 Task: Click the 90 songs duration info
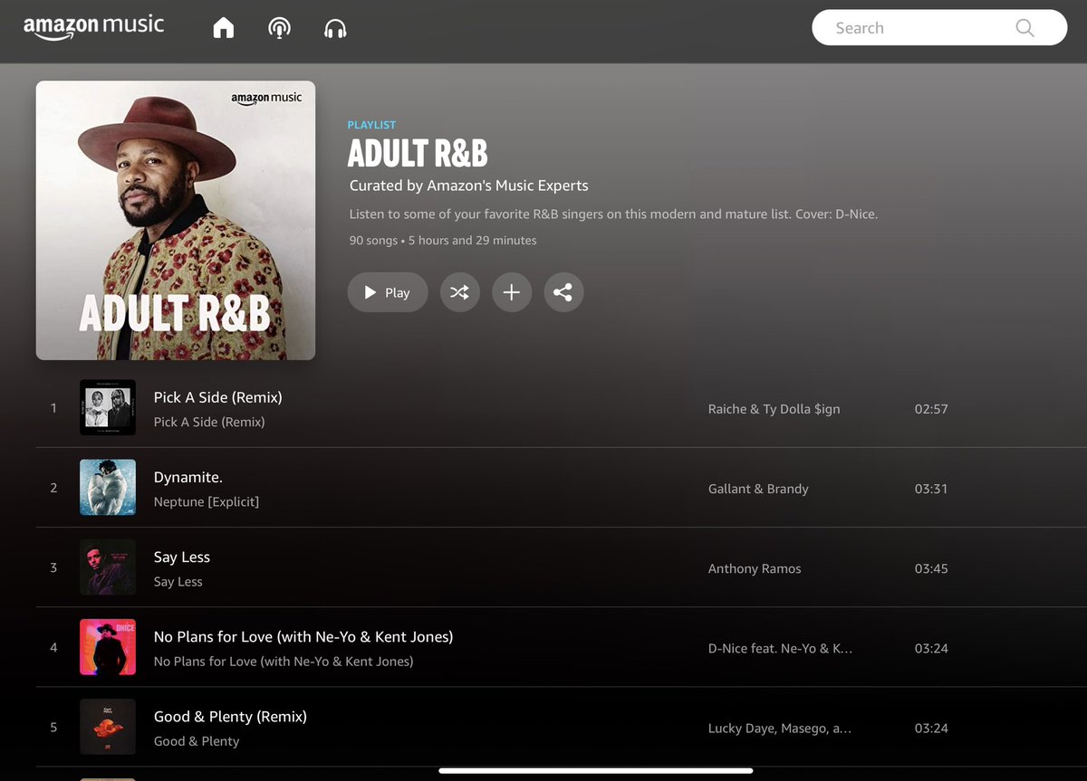(x=443, y=241)
